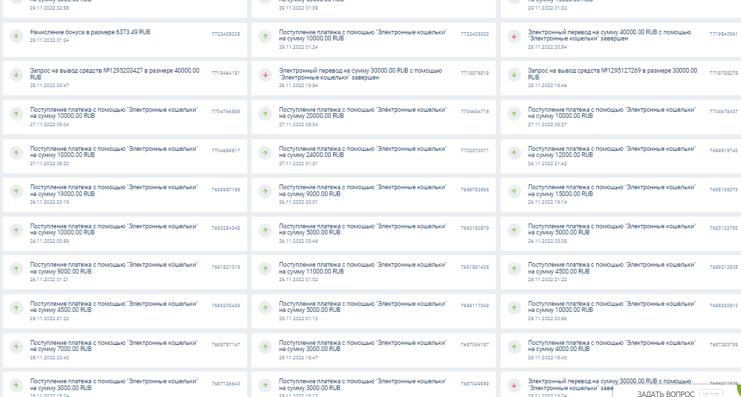Click the red arrow icon of transaction 7718876819
Image resolution: width=741 pixels, height=397 pixels.
(x=266, y=75)
